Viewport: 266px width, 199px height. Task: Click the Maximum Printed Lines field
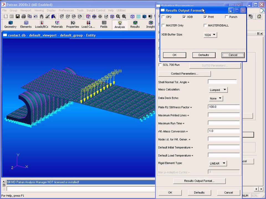(224, 115)
